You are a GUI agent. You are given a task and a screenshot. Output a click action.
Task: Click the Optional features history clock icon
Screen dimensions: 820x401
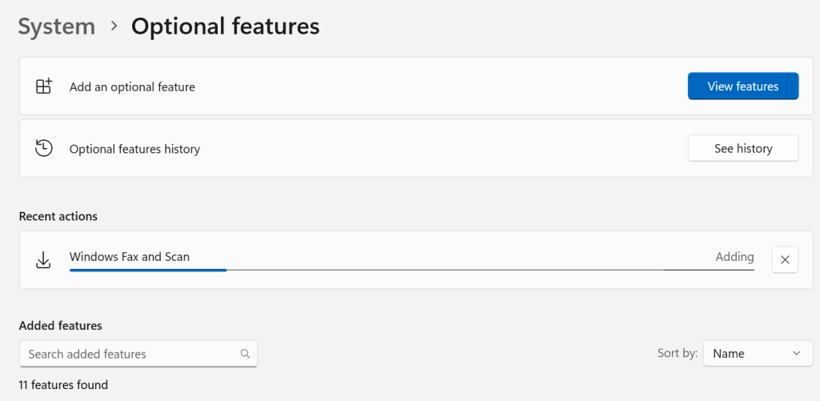pos(44,148)
